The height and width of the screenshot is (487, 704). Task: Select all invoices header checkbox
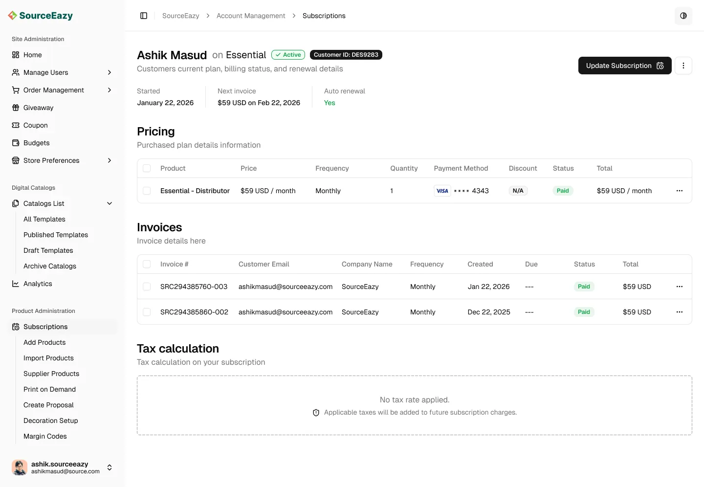147,264
